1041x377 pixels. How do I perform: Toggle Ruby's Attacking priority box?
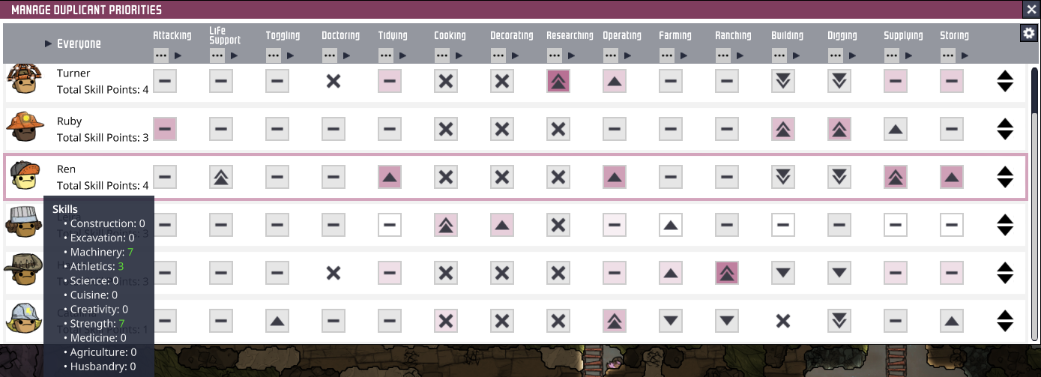click(x=165, y=129)
